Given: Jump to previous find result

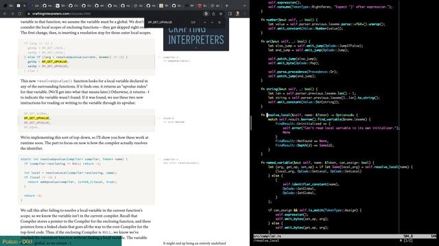Looking at the screenshot, I should pos(204,23).
